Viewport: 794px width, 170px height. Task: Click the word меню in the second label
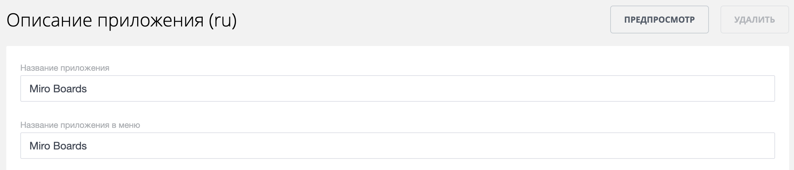(129, 125)
